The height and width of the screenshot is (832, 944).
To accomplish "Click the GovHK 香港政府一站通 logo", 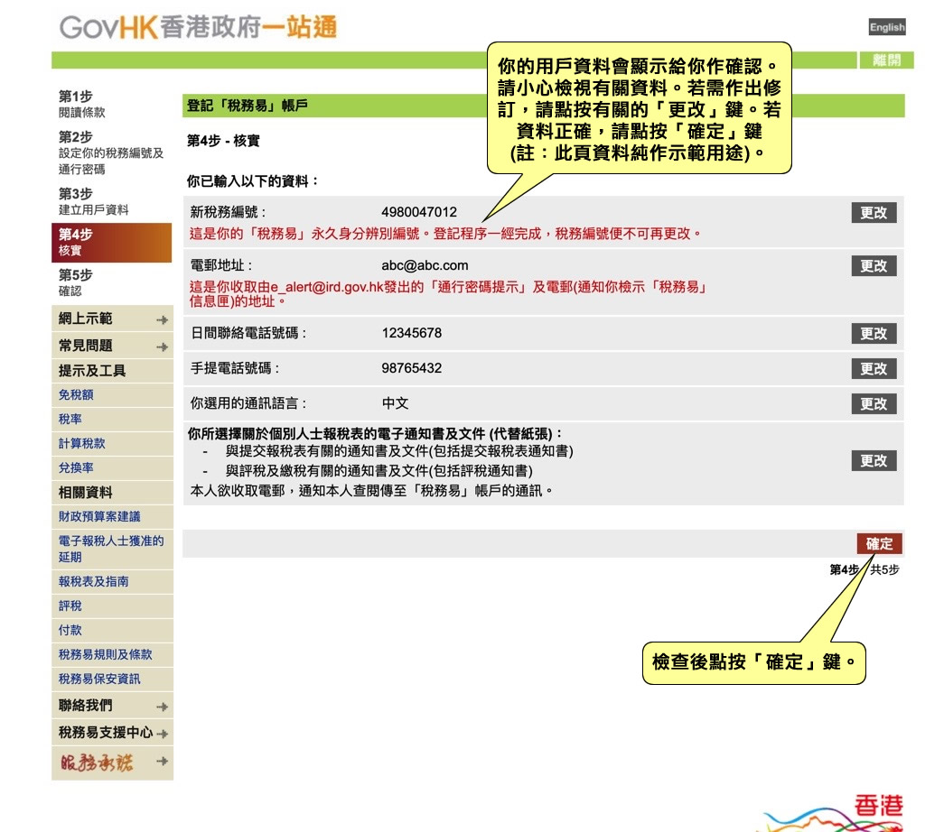I will point(198,28).
